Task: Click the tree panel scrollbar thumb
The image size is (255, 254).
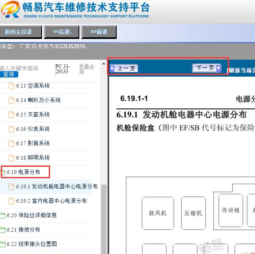Action: 104,219
